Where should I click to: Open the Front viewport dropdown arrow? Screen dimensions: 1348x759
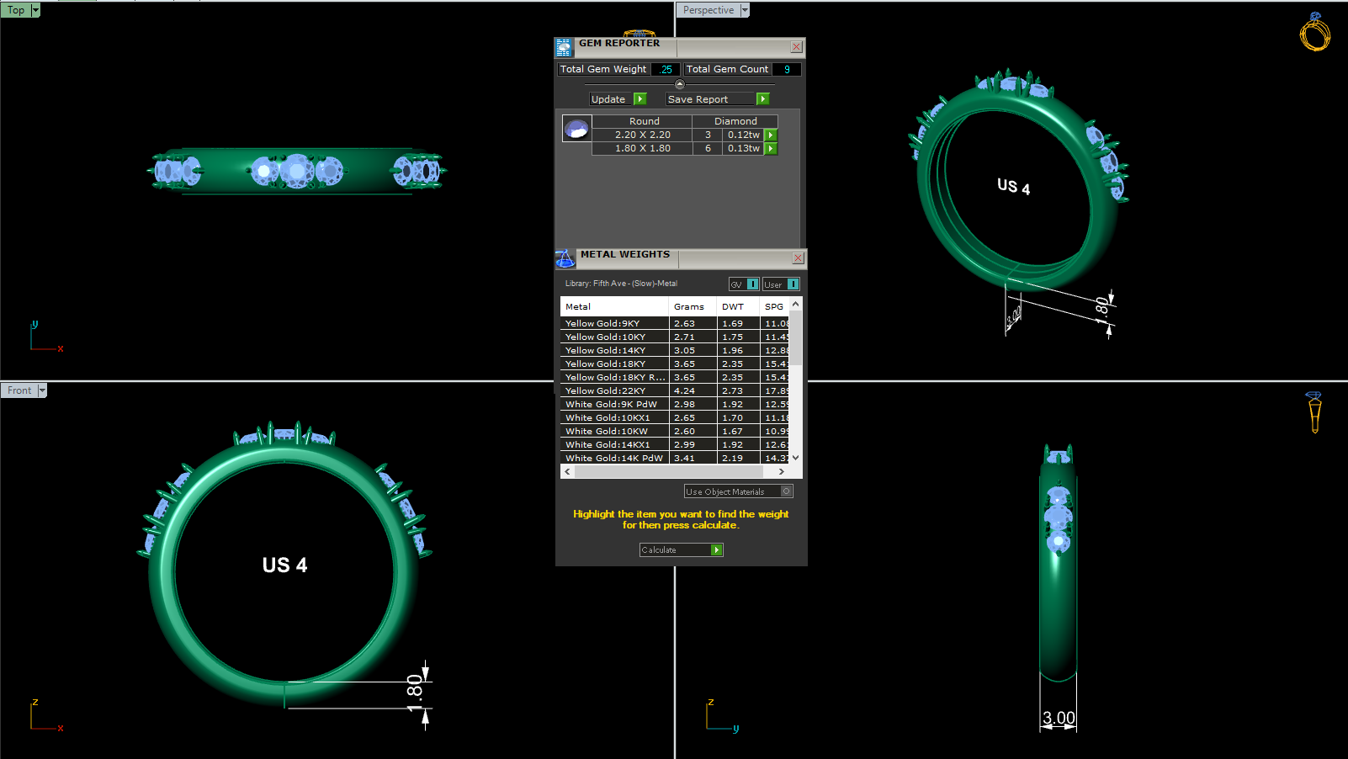point(42,390)
